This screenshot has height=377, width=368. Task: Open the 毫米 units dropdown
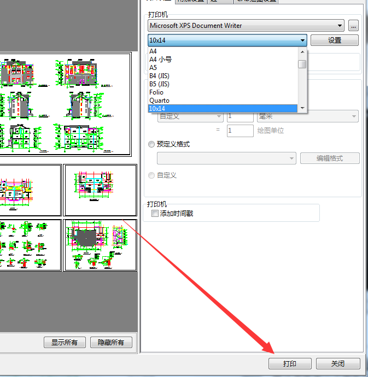coord(308,116)
